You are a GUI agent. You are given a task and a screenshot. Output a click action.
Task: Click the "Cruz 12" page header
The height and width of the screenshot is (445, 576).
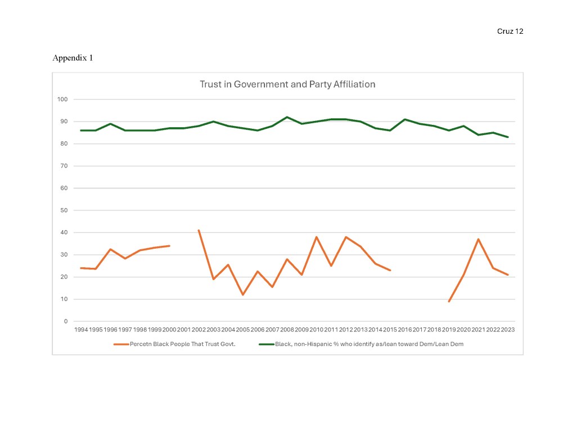click(510, 32)
